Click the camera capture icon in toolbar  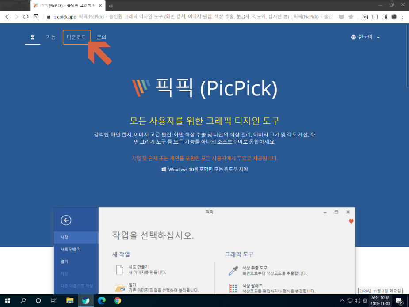365,17
